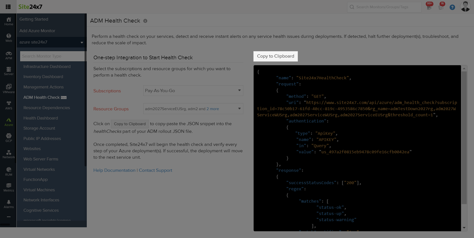
Task: Select the VMware icon in sidebar
Action: [9, 88]
